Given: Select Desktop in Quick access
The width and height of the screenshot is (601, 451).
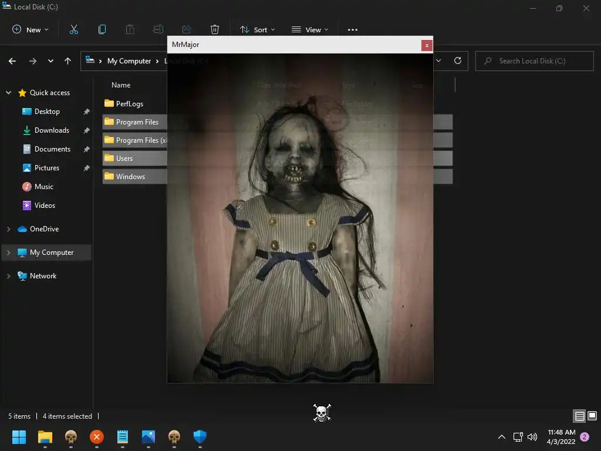Looking at the screenshot, I should point(47,112).
